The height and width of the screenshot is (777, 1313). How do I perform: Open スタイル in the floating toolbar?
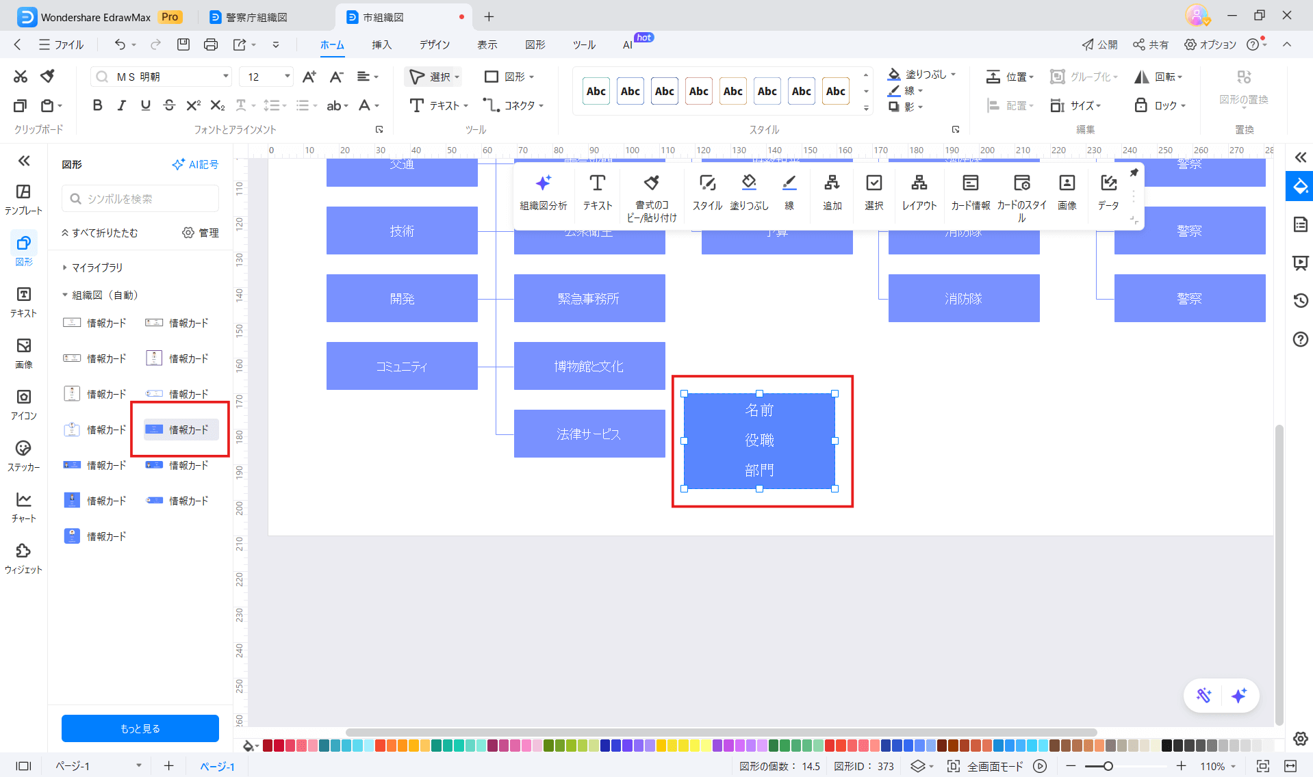click(x=707, y=192)
